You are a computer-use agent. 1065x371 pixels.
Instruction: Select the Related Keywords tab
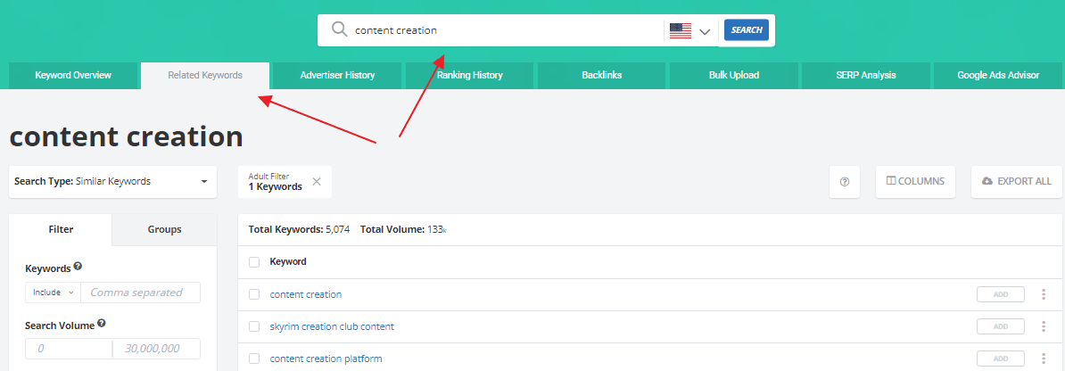tap(205, 76)
